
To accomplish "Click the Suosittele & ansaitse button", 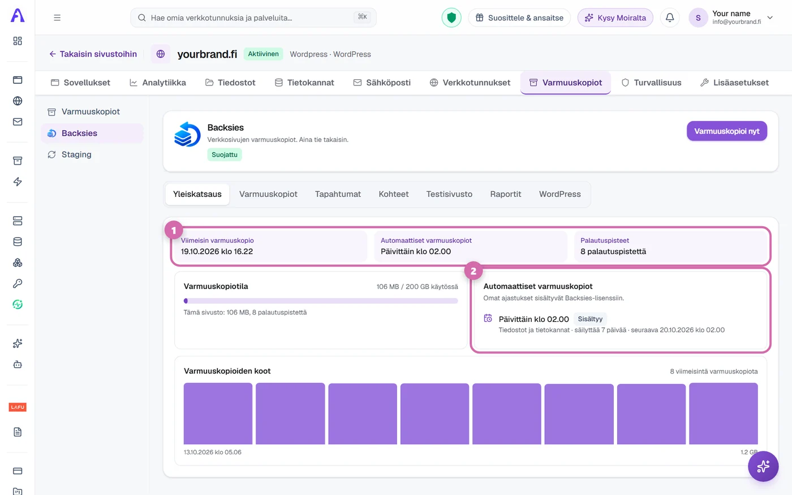I will tap(519, 18).
